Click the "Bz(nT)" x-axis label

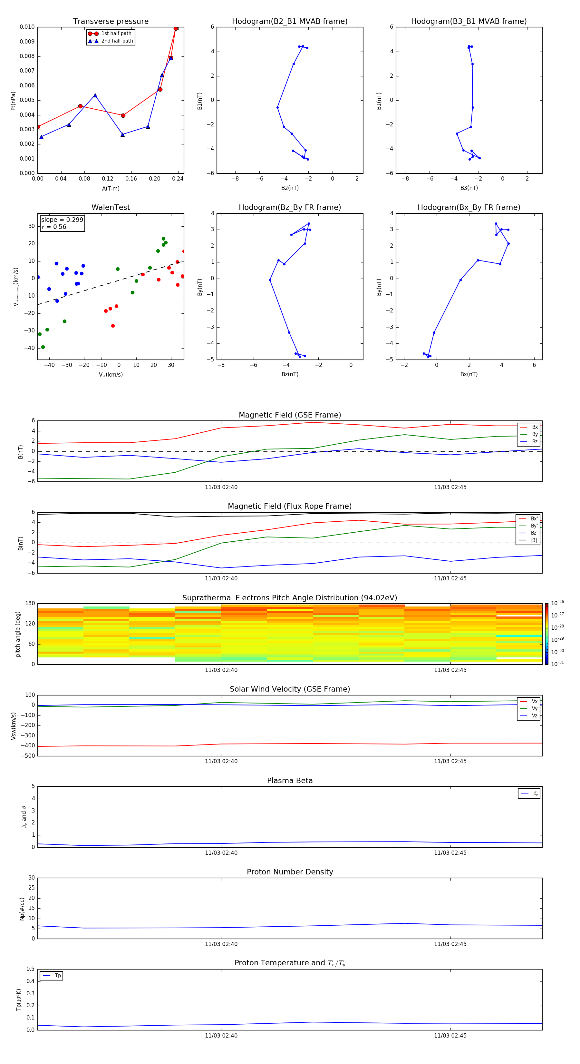[x=290, y=374]
